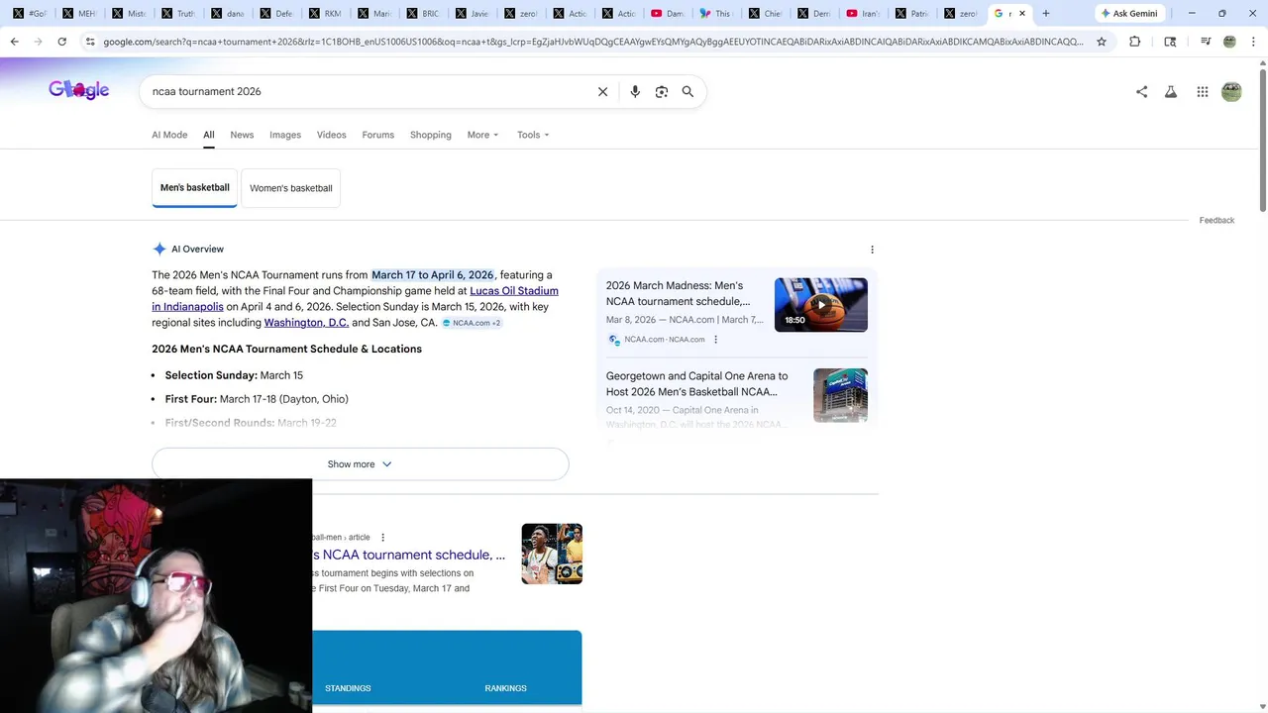Click the Feedback link
This screenshot has width=1268, height=713.
(1216, 220)
